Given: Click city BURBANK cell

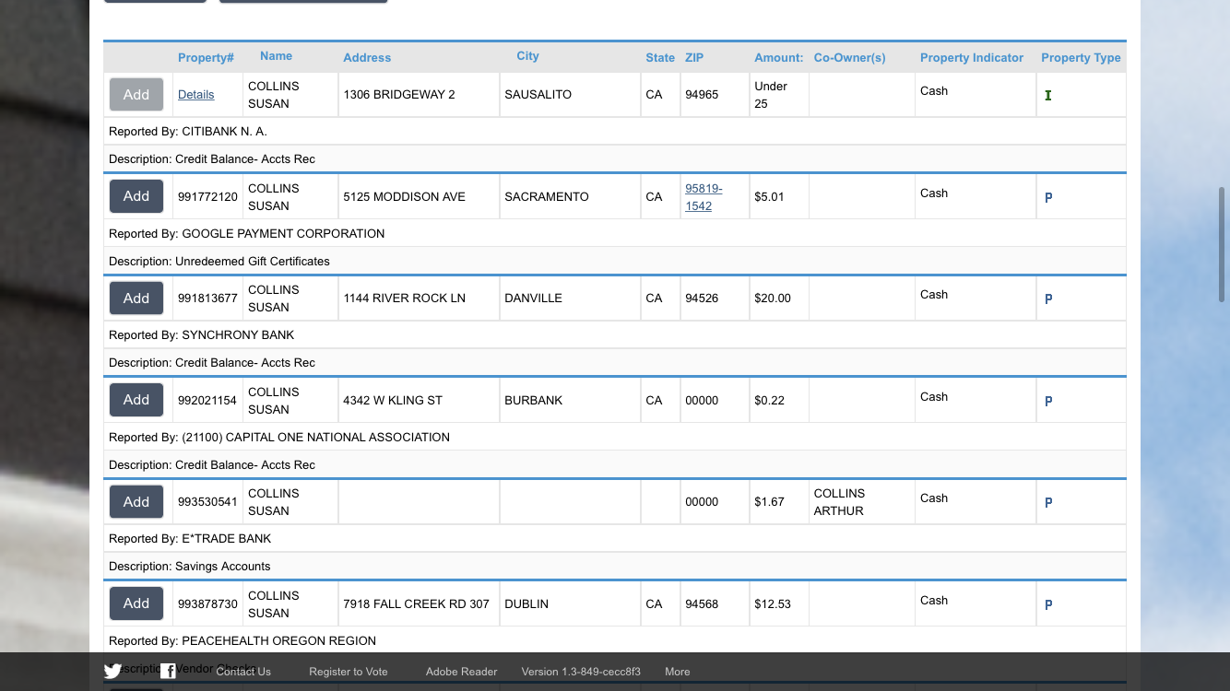Looking at the screenshot, I should pos(570,400).
